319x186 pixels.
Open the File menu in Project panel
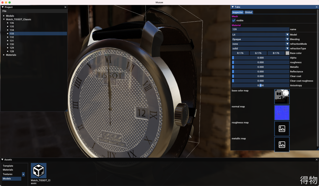[x=4, y=11]
